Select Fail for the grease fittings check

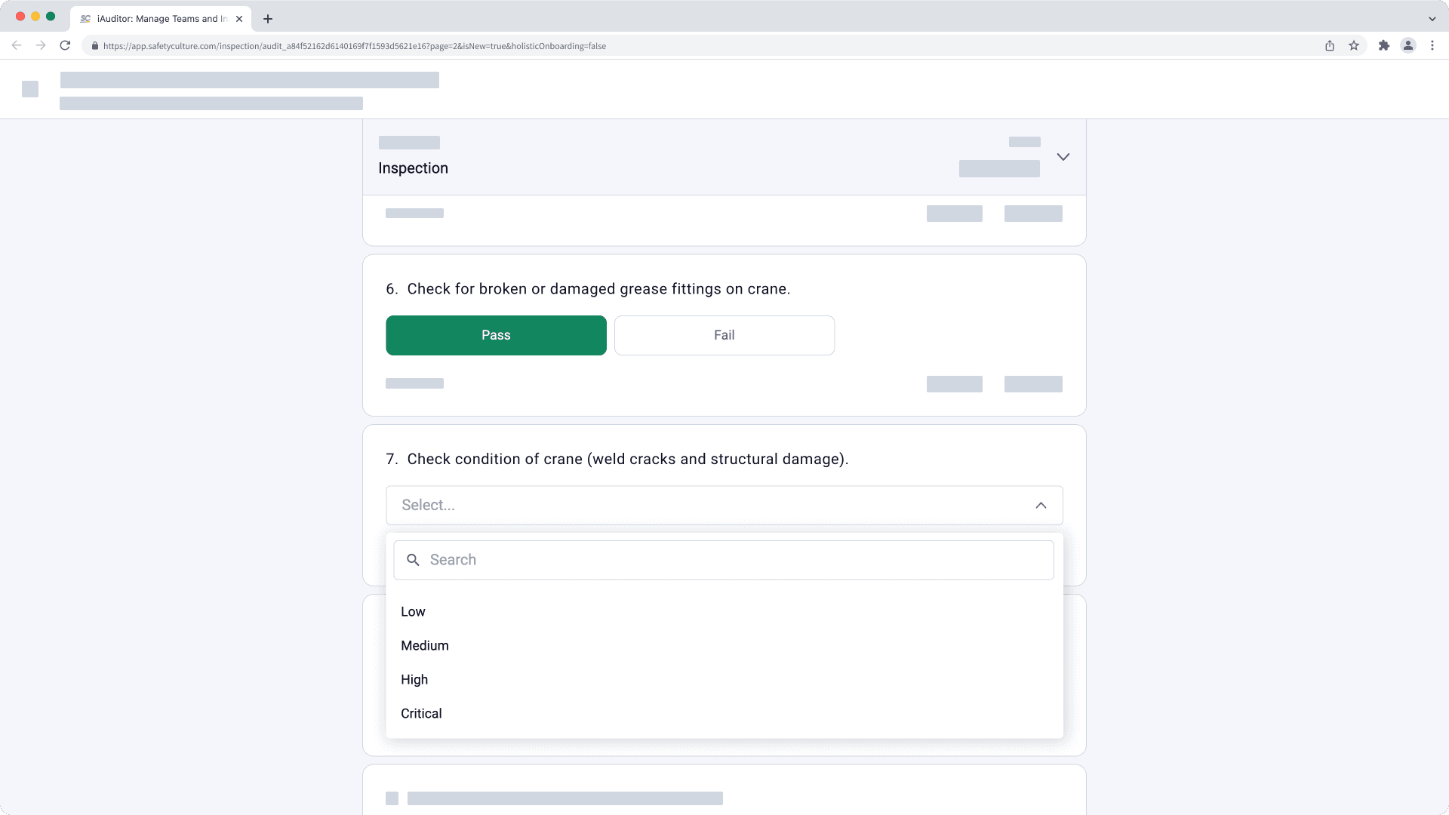click(x=724, y=335)
